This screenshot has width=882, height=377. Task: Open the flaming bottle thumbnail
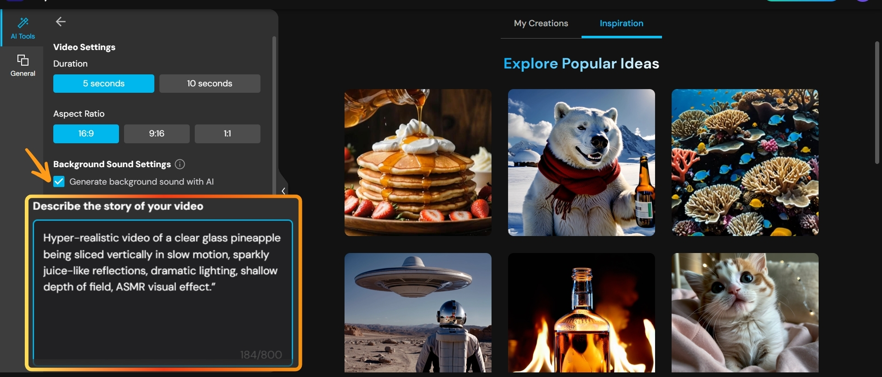click(x=582, y=313)
